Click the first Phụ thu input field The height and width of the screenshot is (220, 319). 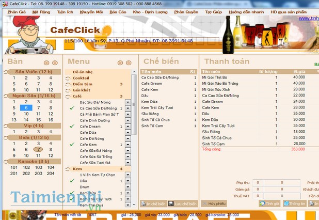[x=258, y=182]
